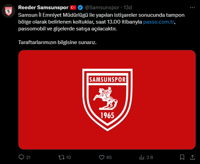
Task: Open the three-dot more options menu
Action: coord(192,8)
